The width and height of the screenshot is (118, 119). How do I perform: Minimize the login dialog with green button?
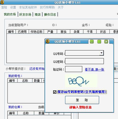(x=92, y=41)
